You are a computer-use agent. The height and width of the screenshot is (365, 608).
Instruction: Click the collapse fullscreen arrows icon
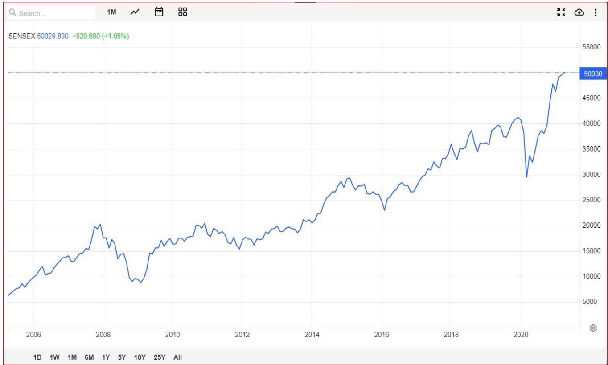coord(562,12)
